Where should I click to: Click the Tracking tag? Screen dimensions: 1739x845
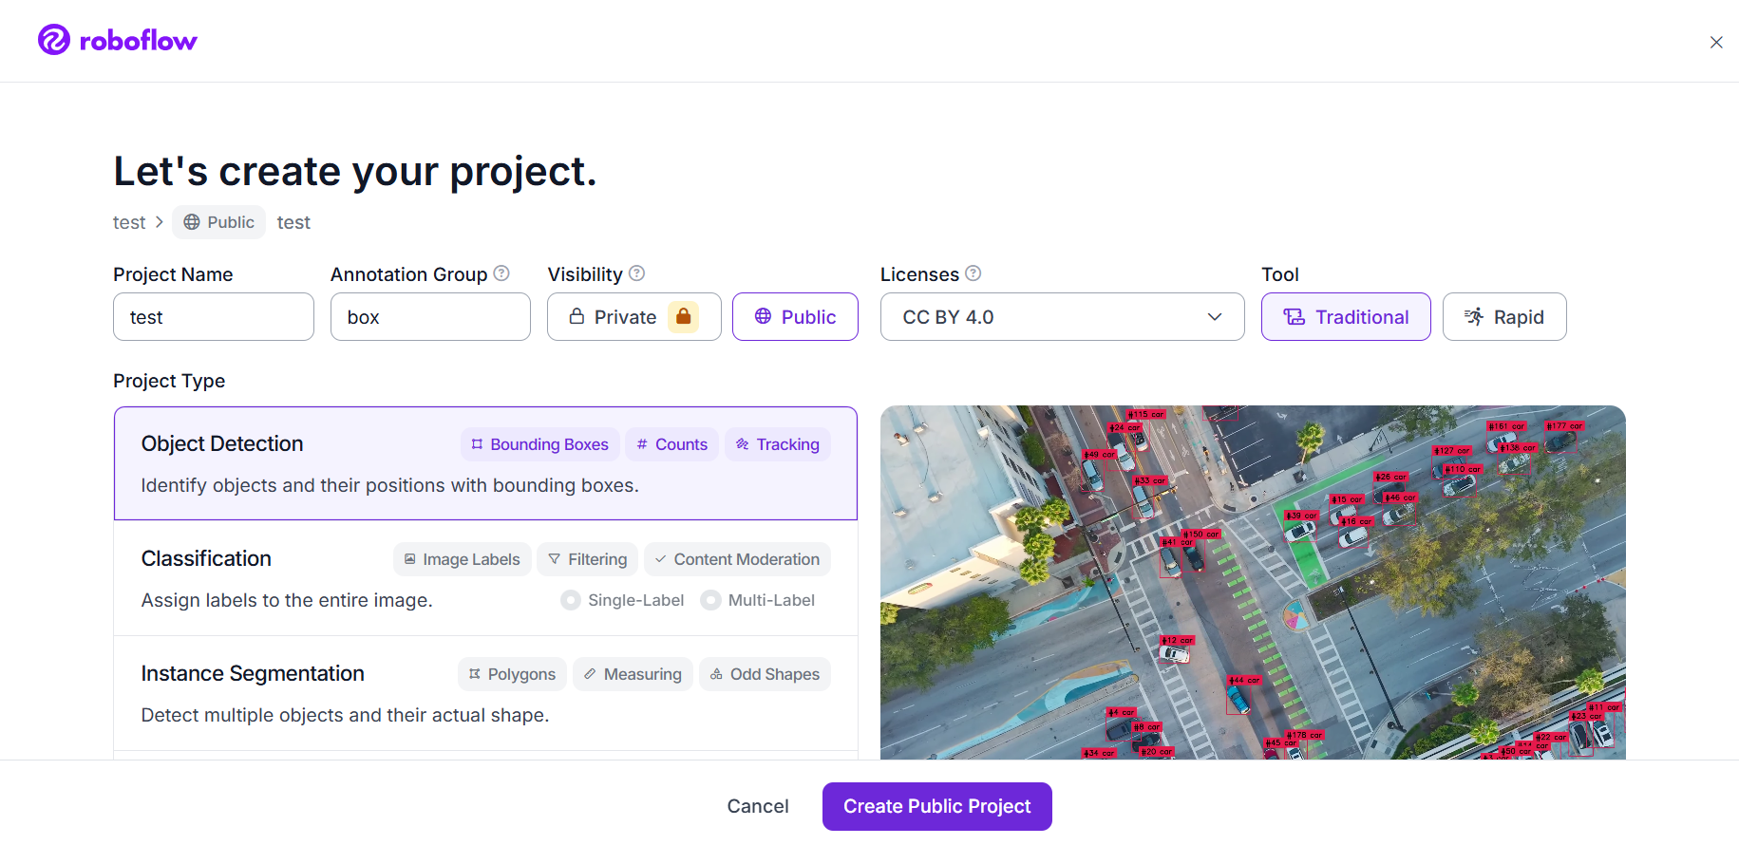coord(777,444)
